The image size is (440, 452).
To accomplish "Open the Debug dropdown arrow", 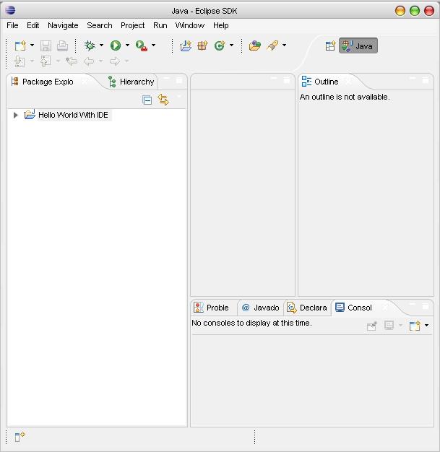I will coord(101,45).
